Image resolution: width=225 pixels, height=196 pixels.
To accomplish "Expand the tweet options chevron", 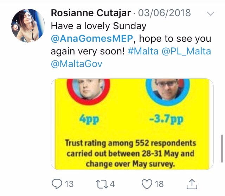I will 211,14.
